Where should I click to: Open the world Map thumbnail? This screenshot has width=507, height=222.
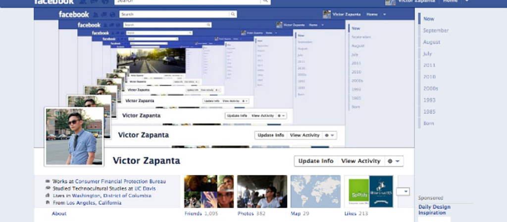click(315, 191)
